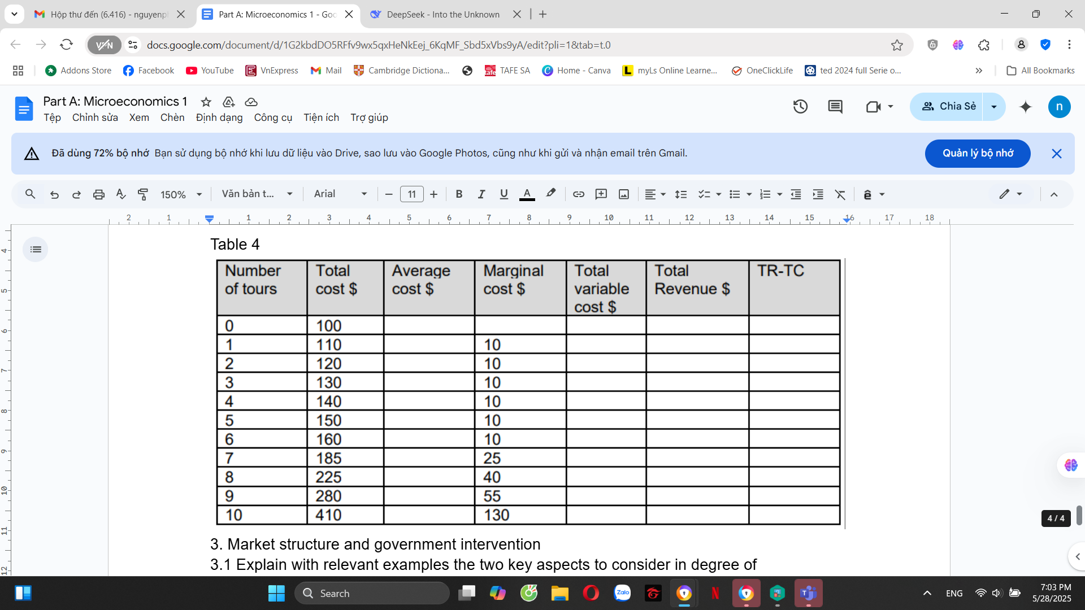Open the font family dropdown showing Arial

point(339,194)
